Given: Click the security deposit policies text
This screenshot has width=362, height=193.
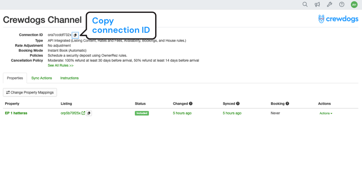Looking at the screenshot, I should point(87,55).
